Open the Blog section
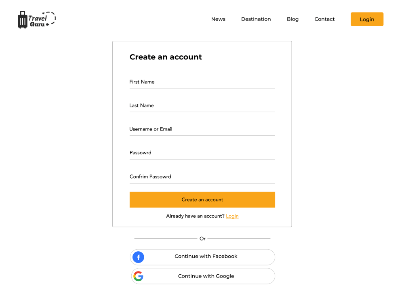This screenshot has width=404, height=303. (x=292, y=19)
